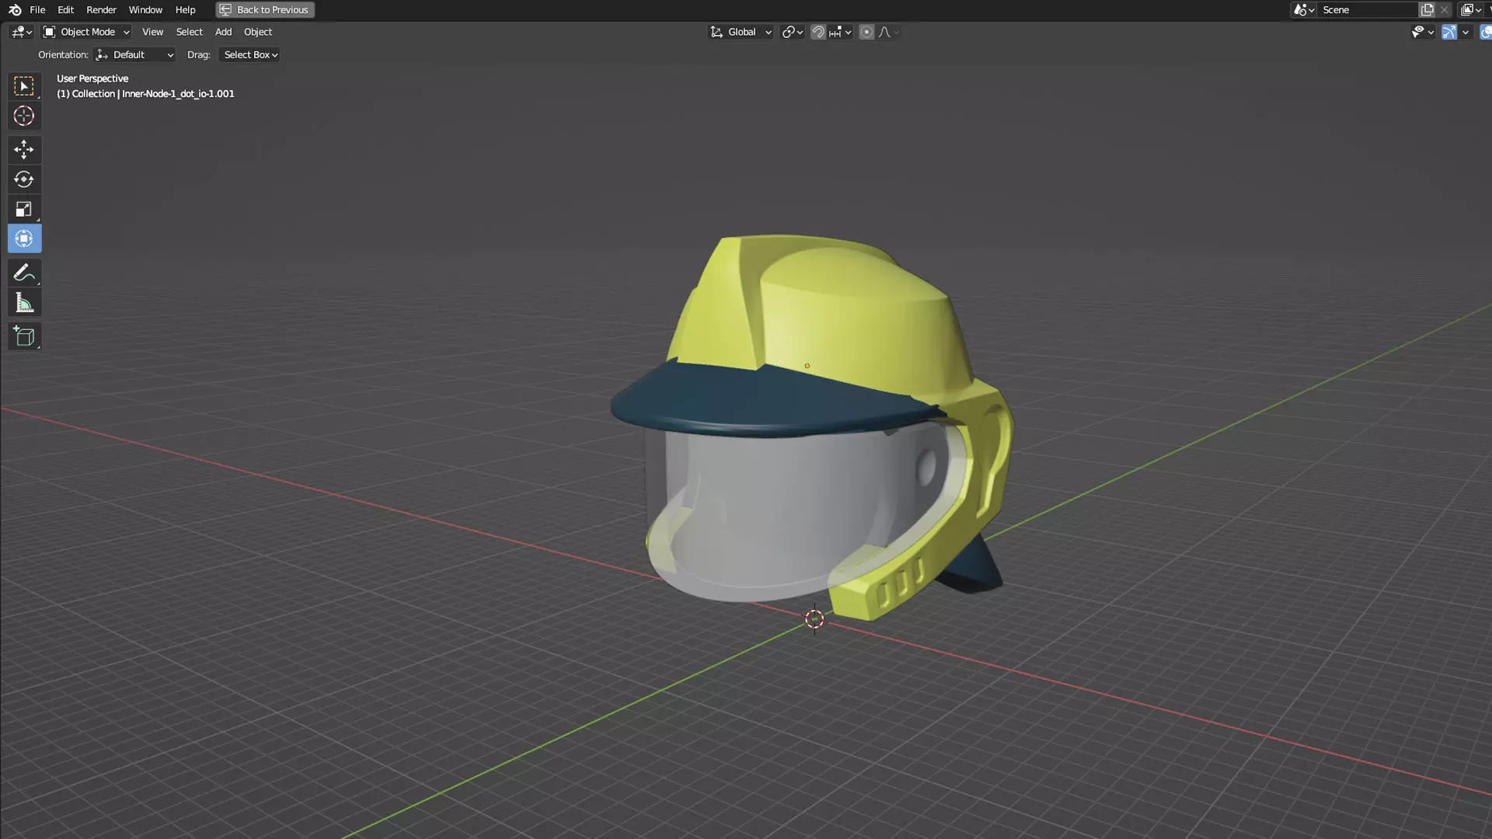Choose the Rotate tool
Image resolution: width=1492 pixels, height=839 pixels.
(x=24, y=179)
